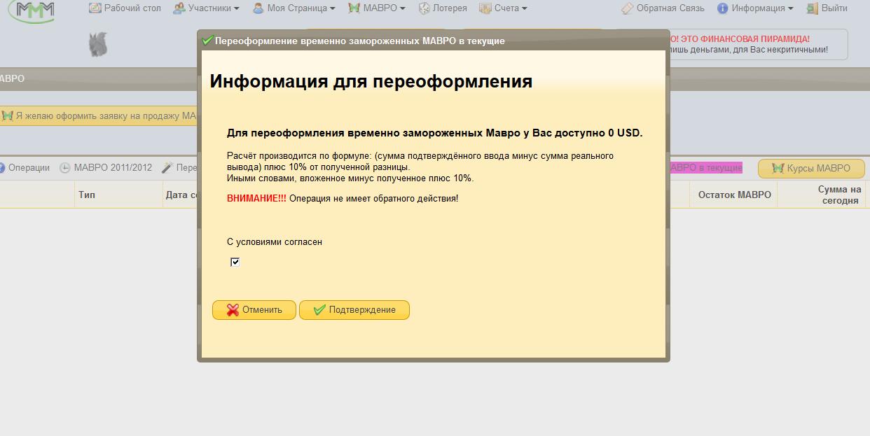Click the dialog title bar text 'Переоформление временно замороженных'

(360, 41)
